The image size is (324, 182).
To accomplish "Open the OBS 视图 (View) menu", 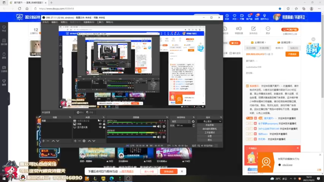I will 64,22.
